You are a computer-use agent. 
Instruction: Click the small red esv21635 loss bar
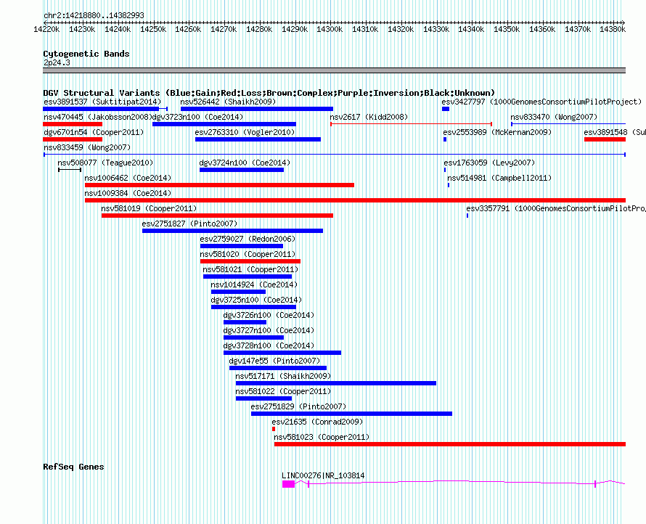point(274,429)
